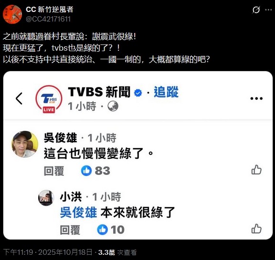Reply to 吳俊雄 comment with 回覆
The width and height of the screenshot is (275, 260).
[54, 171]
